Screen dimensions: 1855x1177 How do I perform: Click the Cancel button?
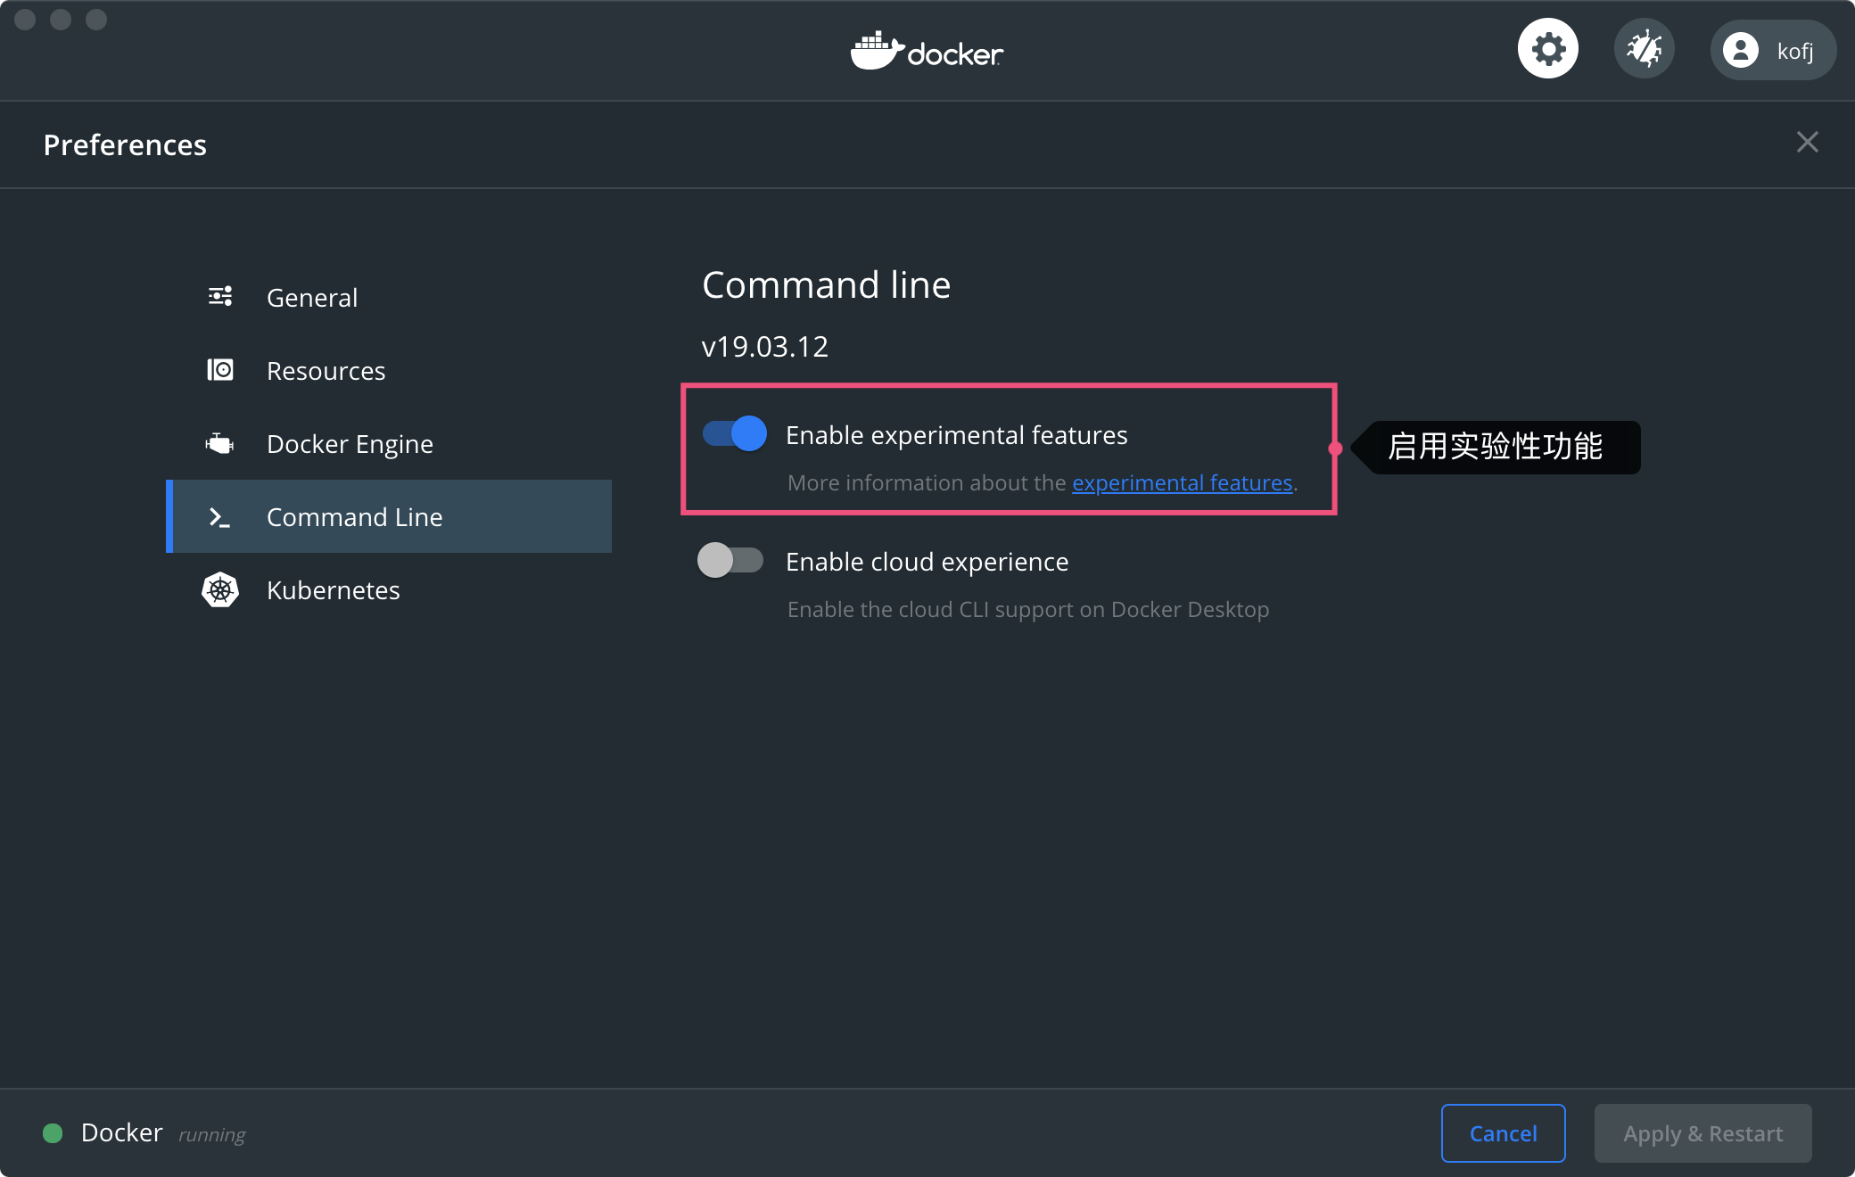1503,1133
